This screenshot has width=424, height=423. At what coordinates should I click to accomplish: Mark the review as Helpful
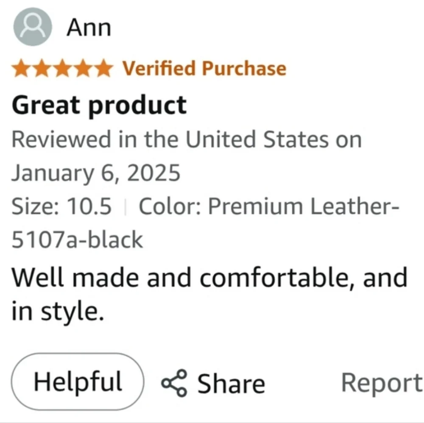tap(78, 381)
